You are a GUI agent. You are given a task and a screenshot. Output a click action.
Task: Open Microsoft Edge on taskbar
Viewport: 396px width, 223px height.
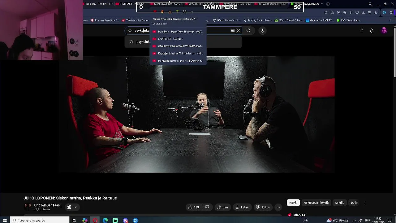tap(105, 221)
